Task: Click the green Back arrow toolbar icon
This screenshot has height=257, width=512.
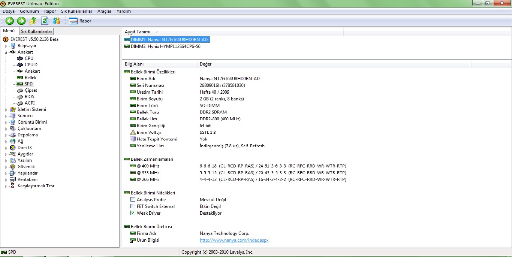Action: 10,21
